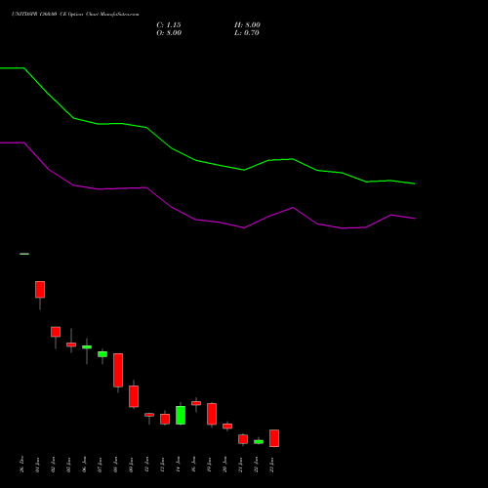Click the close value C: 1.15
Screen dimensions: 488x488
[169, 25]
